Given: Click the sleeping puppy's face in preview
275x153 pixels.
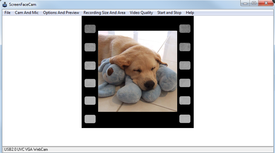Looking at the screenshot, I should [143, 71].
